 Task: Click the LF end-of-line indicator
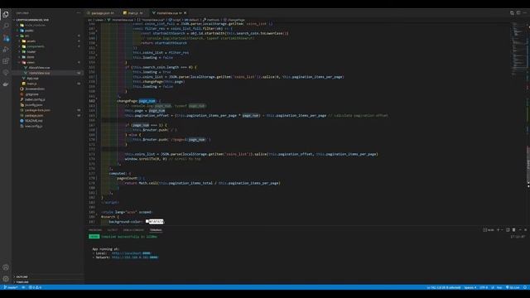tap(493, 287)
